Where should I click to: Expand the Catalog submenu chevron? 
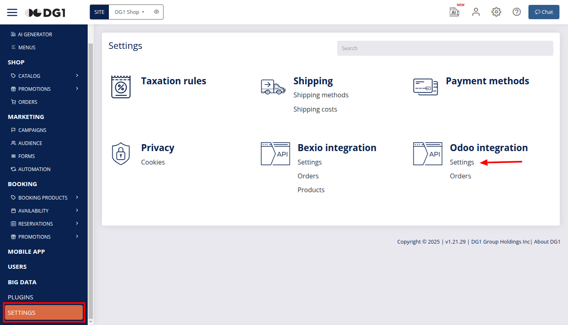click(77, 75)
